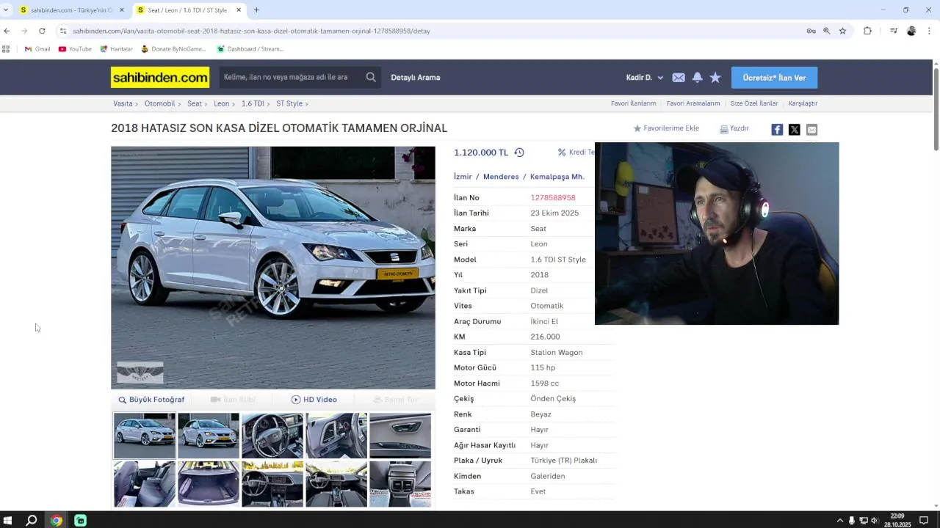Click in the site search input field
Viewport: 940px width, 528px height.
[x=290, y=77]
